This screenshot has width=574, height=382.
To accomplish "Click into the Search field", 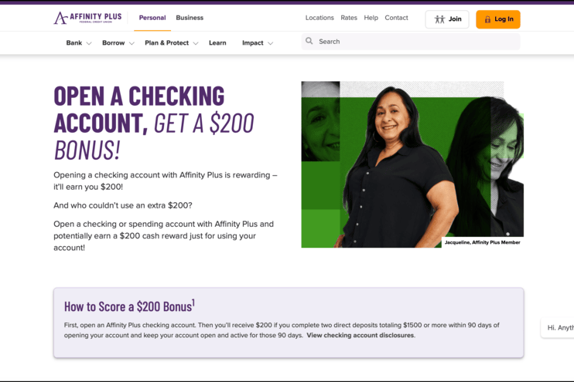I will (x=411, y=42).
